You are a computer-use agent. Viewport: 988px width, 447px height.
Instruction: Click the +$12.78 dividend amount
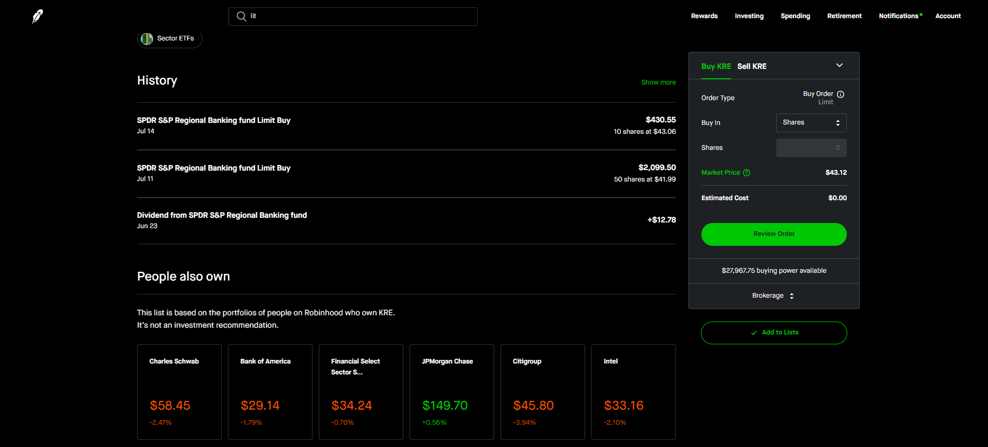tap(661, 220)
